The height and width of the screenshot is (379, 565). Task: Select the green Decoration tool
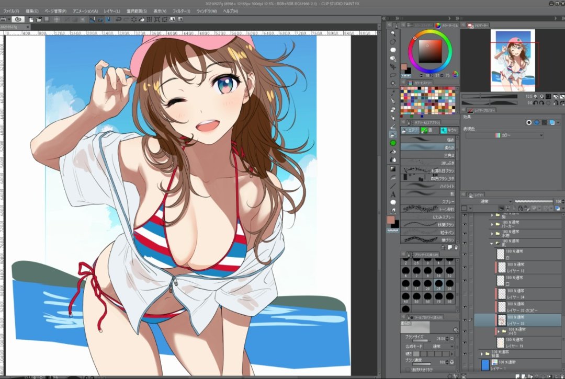[x=393, y=143]
